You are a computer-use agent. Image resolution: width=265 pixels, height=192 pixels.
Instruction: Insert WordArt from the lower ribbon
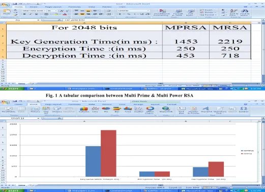[206, 109]
